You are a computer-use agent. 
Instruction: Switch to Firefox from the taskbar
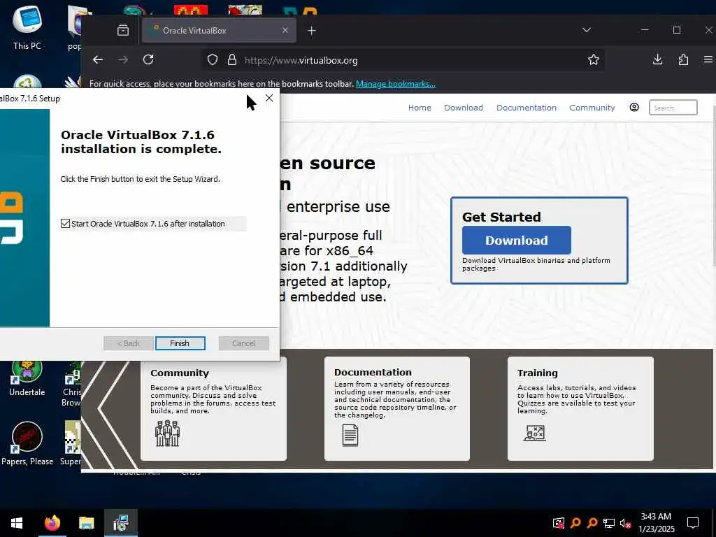point(52,523)
